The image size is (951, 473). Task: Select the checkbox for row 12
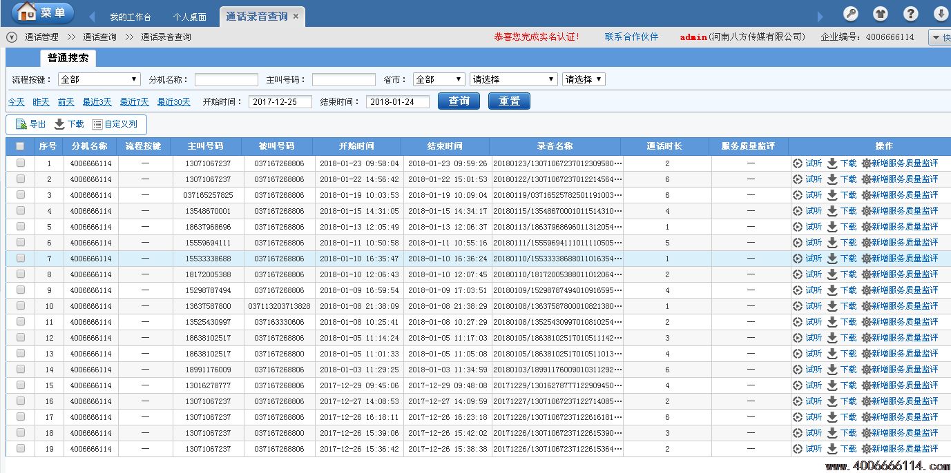(x=21, y=338)
